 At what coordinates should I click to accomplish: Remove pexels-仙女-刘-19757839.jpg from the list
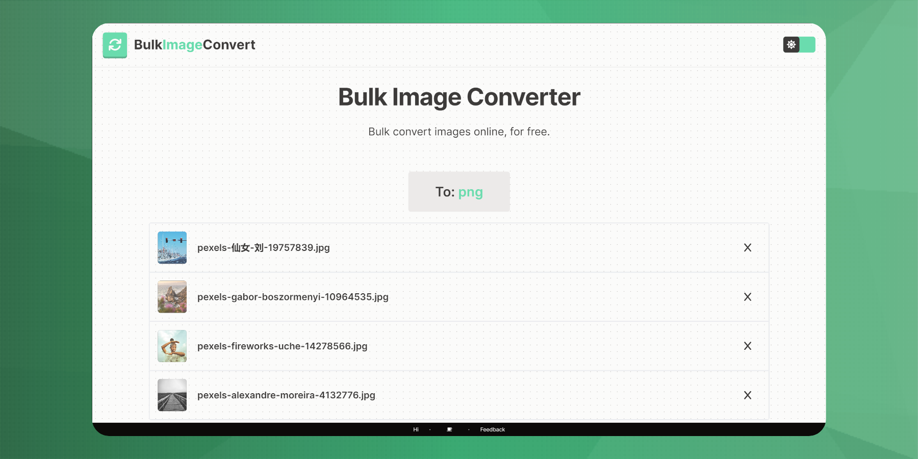click(748, 247)
